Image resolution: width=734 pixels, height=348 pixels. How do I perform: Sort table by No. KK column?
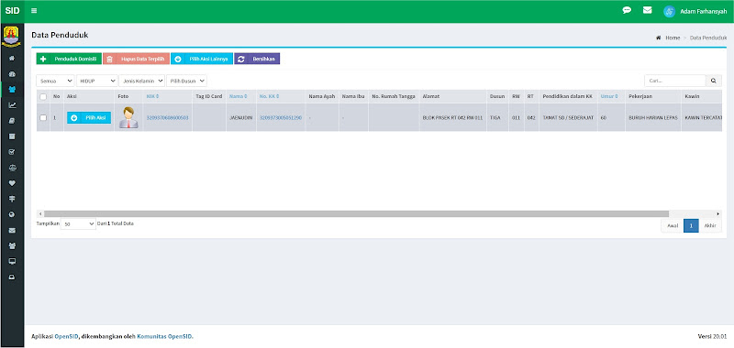click(x=269, y=96)
